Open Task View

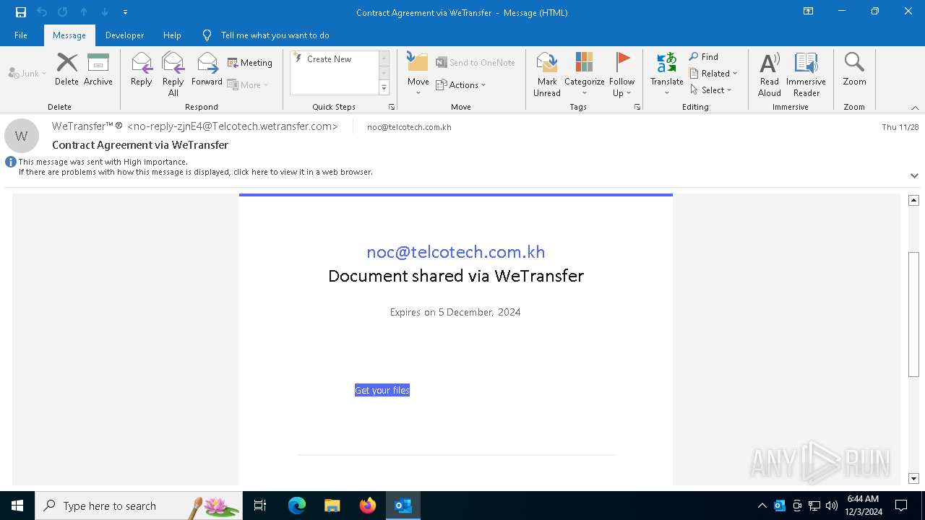(x=260, y=506)
